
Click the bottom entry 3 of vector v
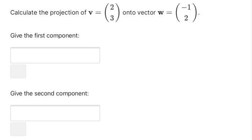112,18
